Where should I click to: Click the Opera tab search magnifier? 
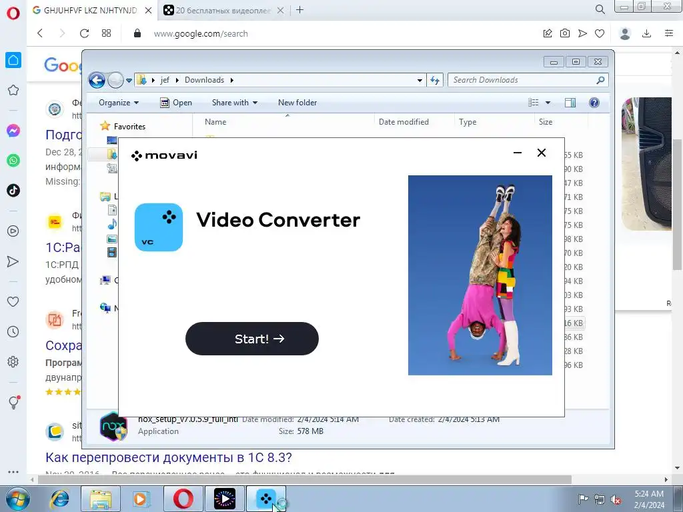(x=600, y=9)
